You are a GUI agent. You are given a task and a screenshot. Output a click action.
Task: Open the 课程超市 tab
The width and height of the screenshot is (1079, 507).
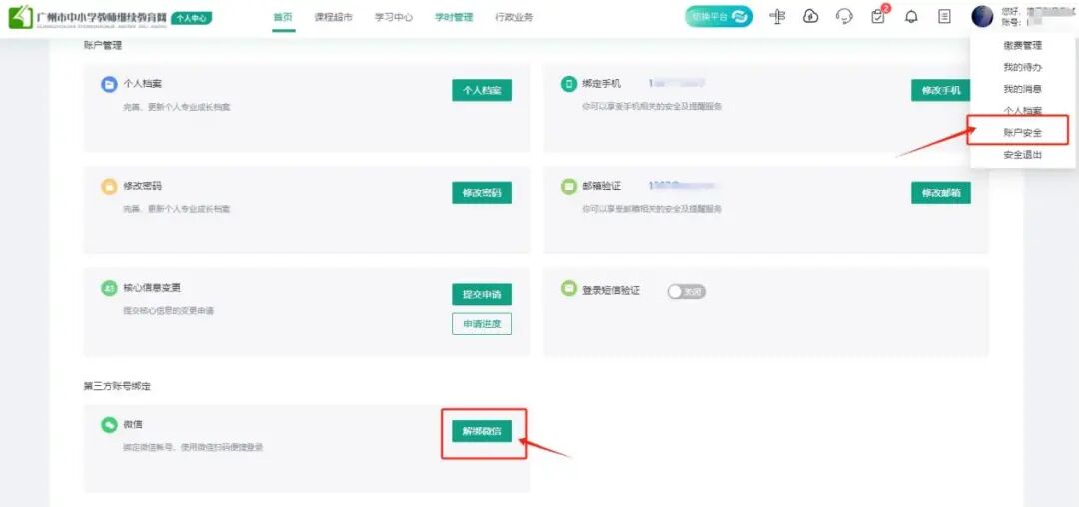point(333,18)
